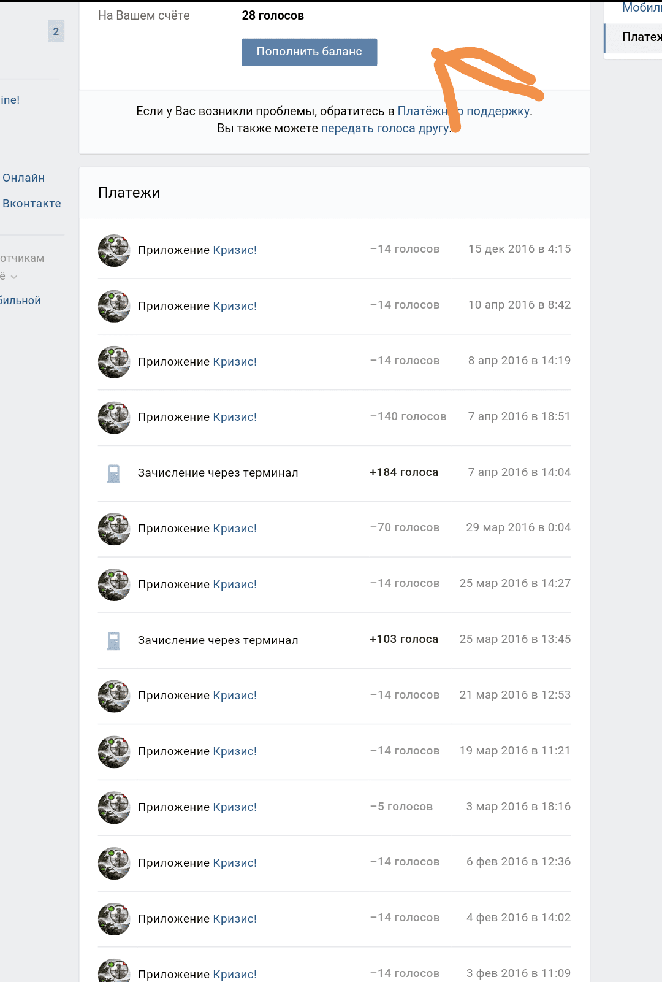The image size is (662, 982).
Task: Click Кризис! app icon dated 15 дек 2016
Action: (114, 250)
